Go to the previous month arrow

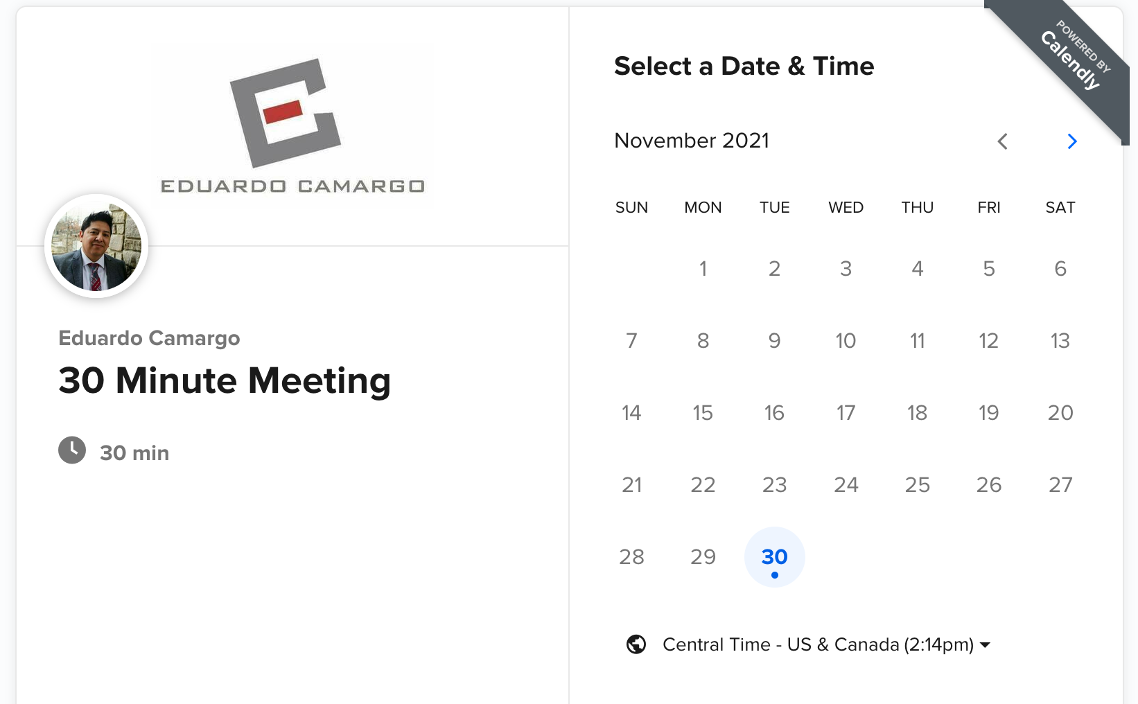(x=1002, y=141)
